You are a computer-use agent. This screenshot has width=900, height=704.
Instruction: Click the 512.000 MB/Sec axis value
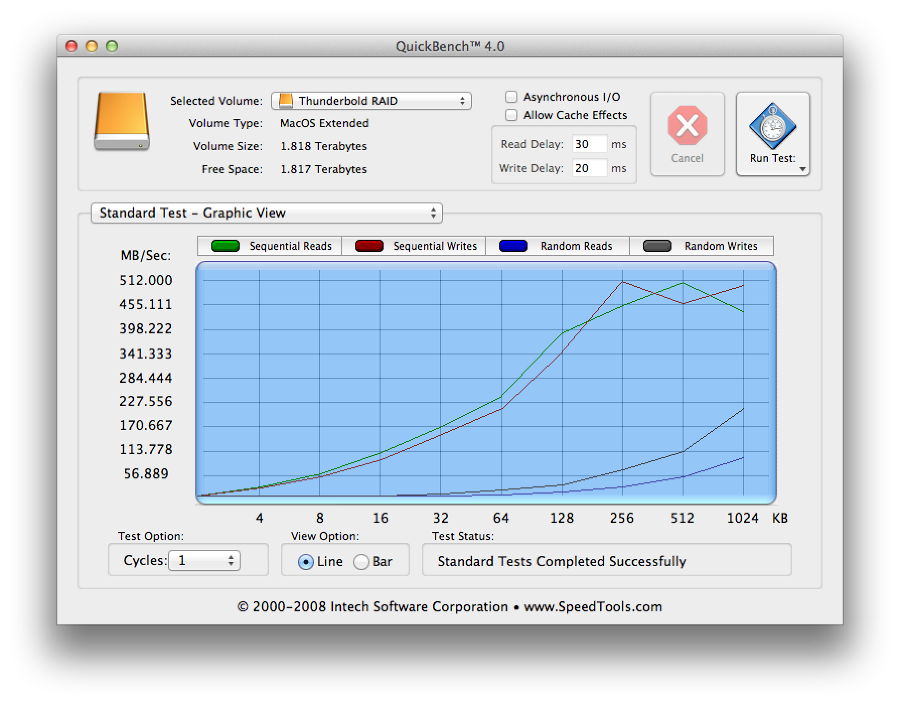(x=146, y=280)
